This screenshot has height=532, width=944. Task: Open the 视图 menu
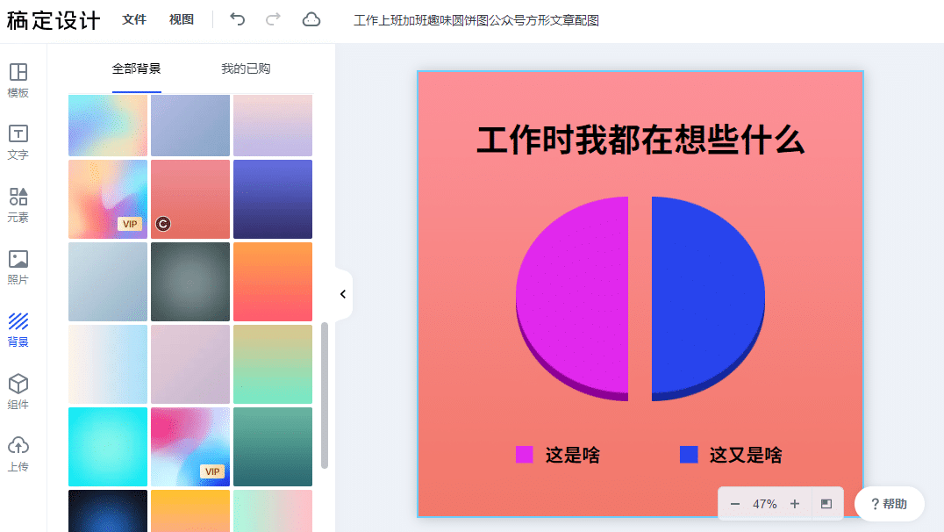(182, 20)
